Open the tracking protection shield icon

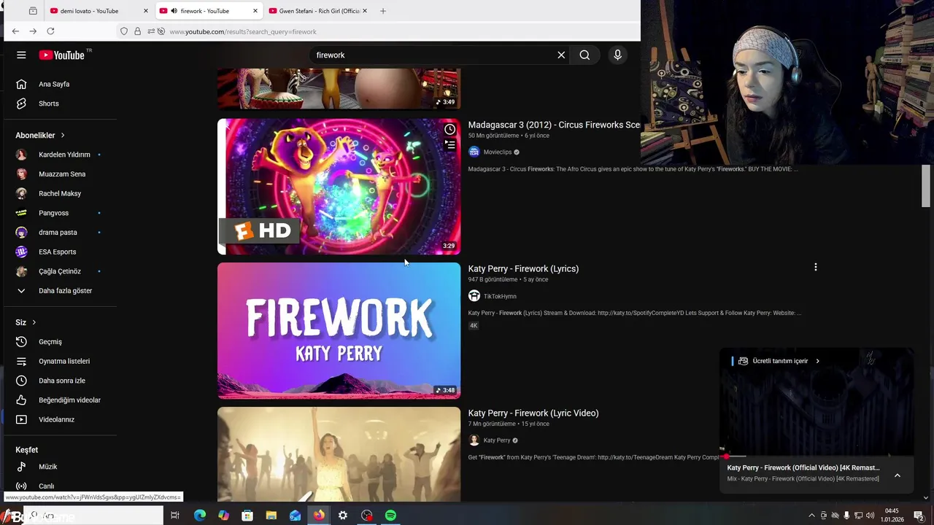click(x=124, y=31)
